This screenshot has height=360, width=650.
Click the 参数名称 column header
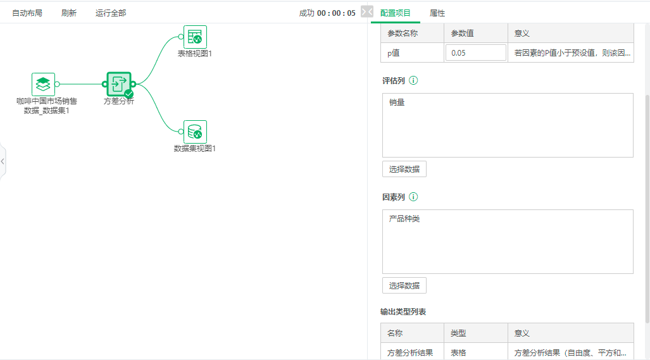(x=412, y=33)
